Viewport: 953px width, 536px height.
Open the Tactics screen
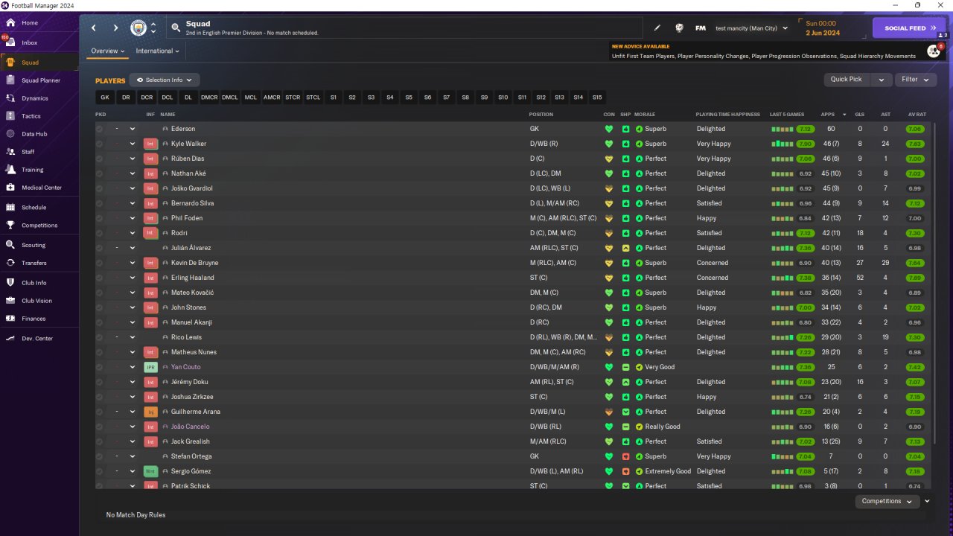point(31,116)
